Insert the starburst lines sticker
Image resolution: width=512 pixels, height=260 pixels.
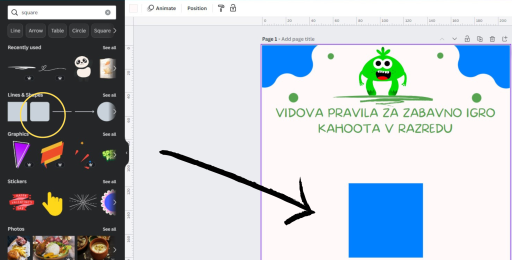coord(83,202)
